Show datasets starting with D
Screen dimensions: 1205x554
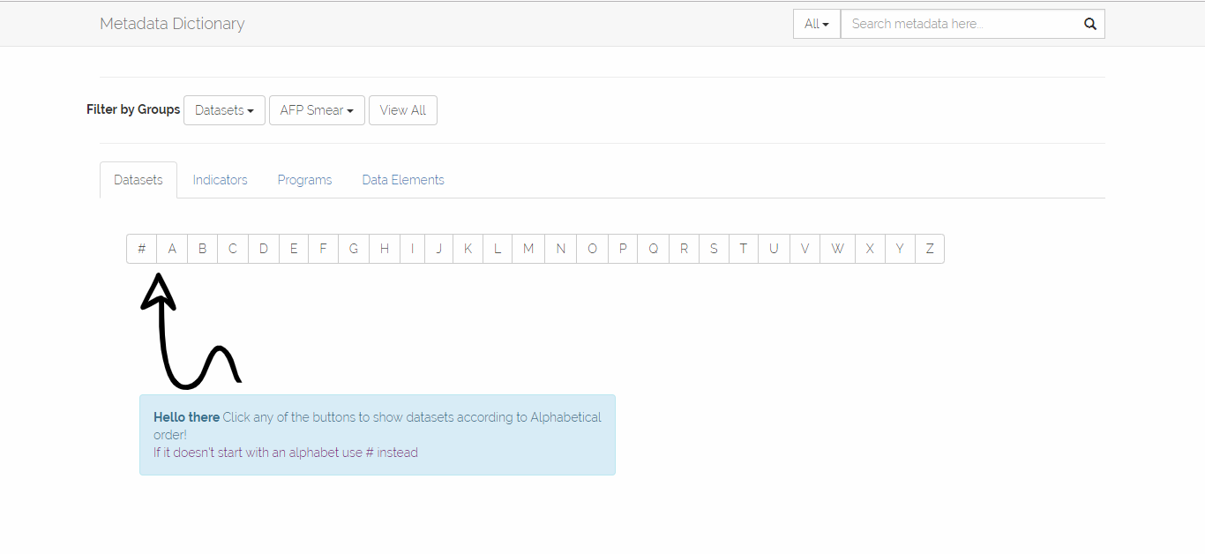pyautogui.click(x=264, y=249)
